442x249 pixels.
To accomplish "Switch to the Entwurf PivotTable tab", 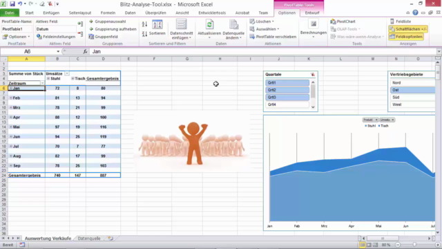I will [312, 12].
